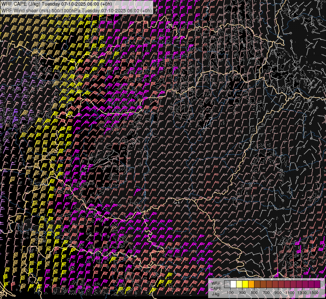
Task: Click 500/1000hPa in the wind shear title
Action: (66, 11)
